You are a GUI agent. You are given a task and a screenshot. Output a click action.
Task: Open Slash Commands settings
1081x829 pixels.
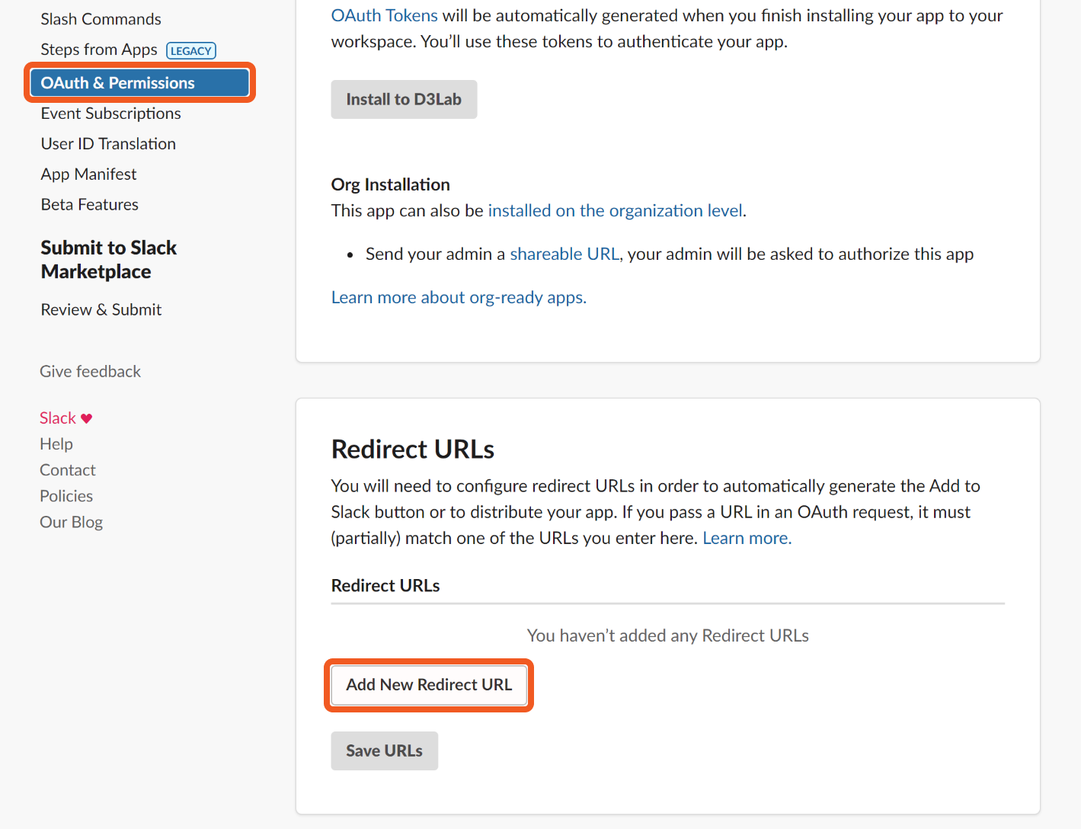(101, 19)
